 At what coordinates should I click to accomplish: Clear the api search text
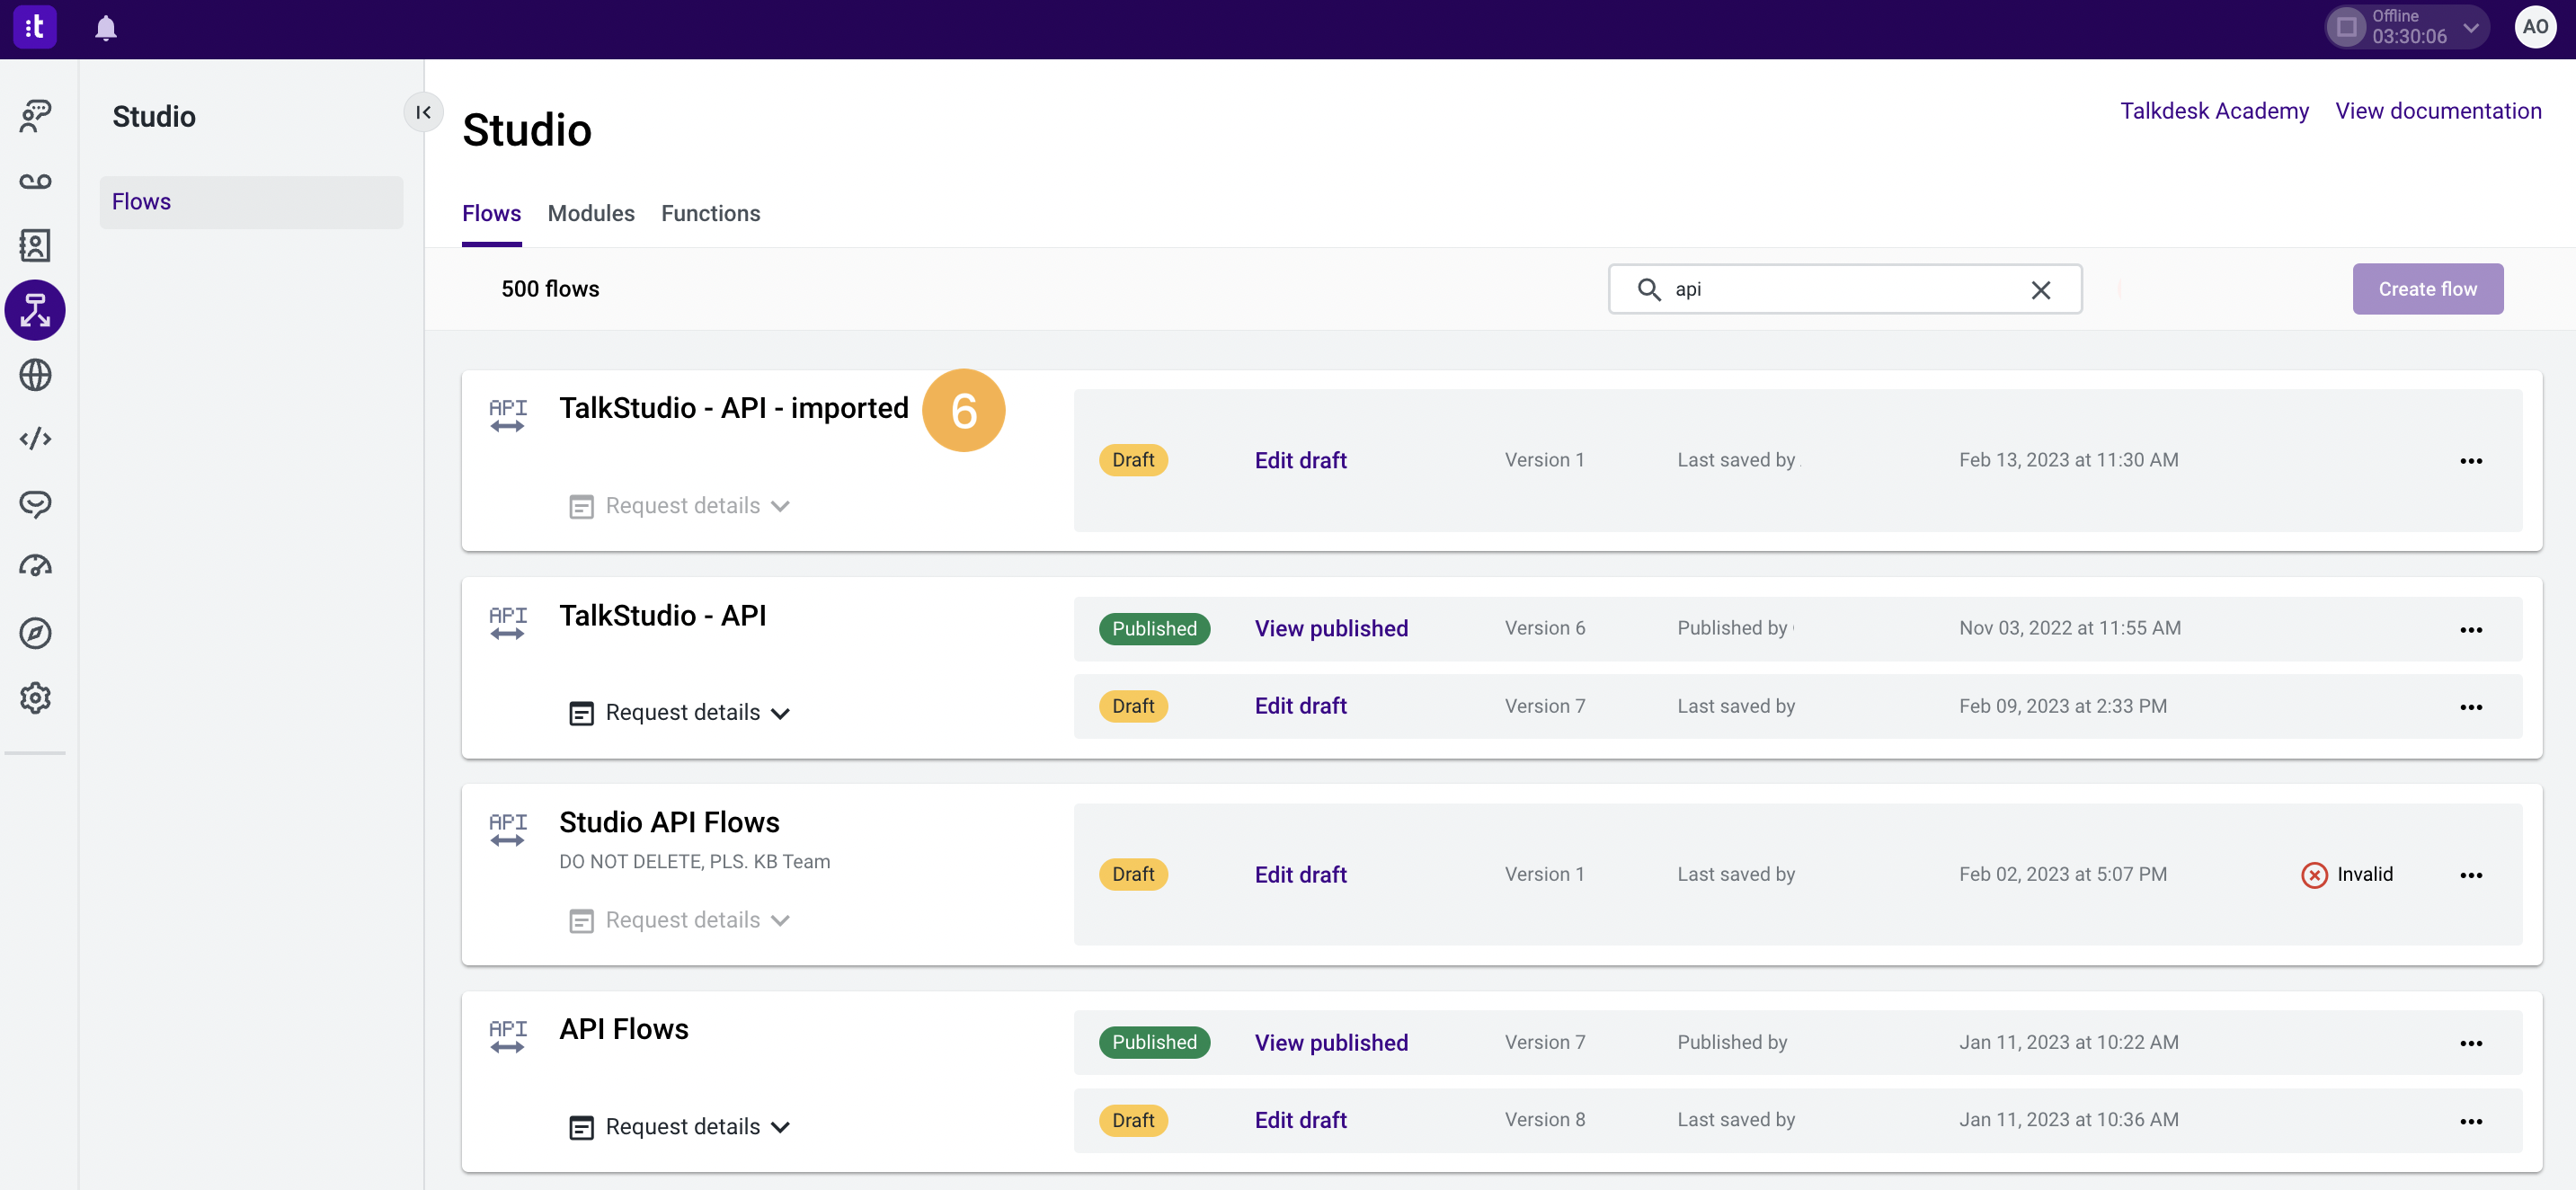[x=2041, y=290]
